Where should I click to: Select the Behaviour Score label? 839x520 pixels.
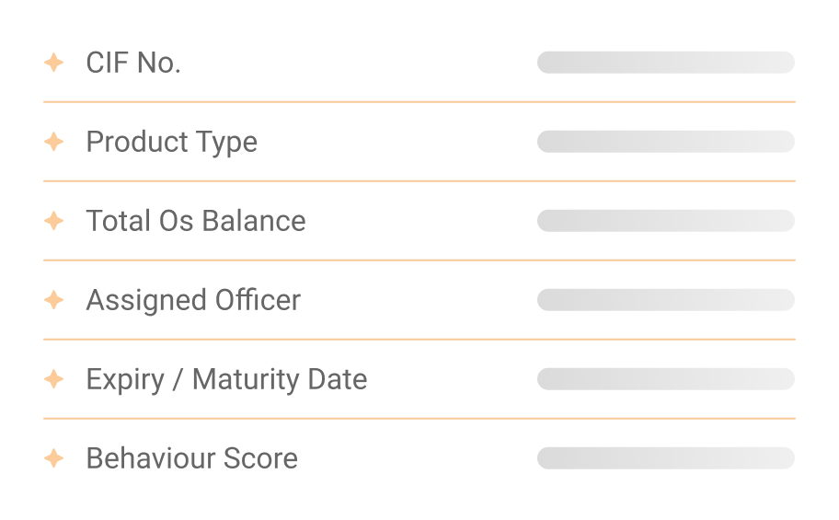coord(191,458)
